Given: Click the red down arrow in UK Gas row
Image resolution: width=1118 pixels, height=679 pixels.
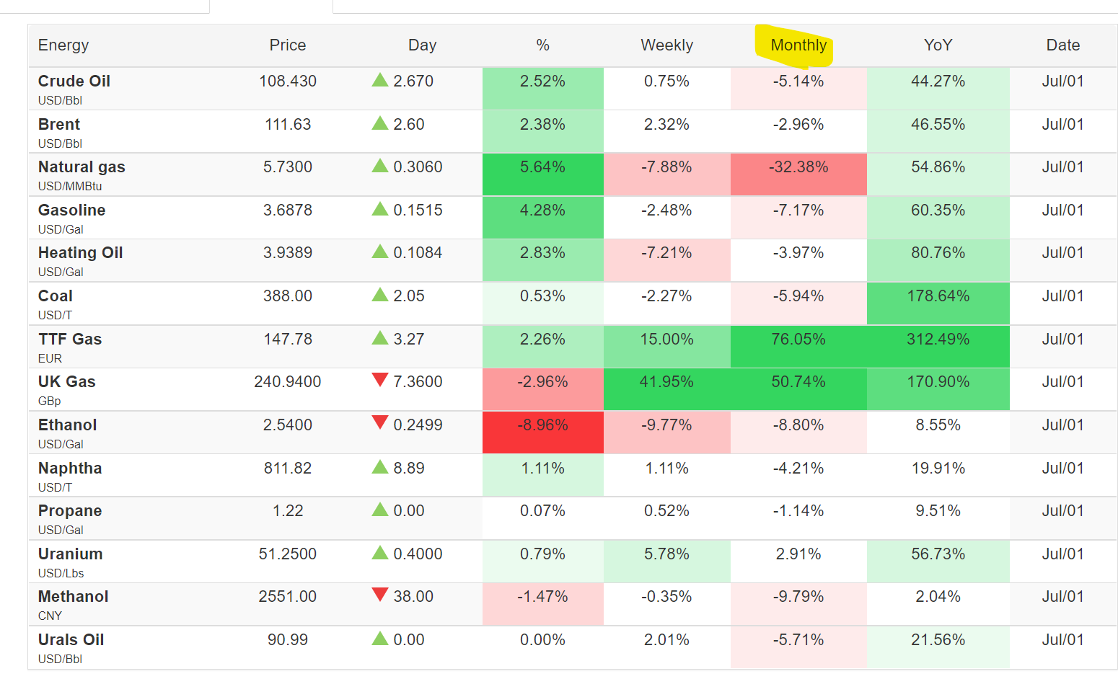Looking at the screenshot, I should 380,380.
